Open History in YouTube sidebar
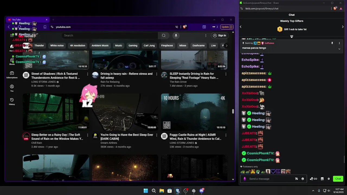 point(12,102)
